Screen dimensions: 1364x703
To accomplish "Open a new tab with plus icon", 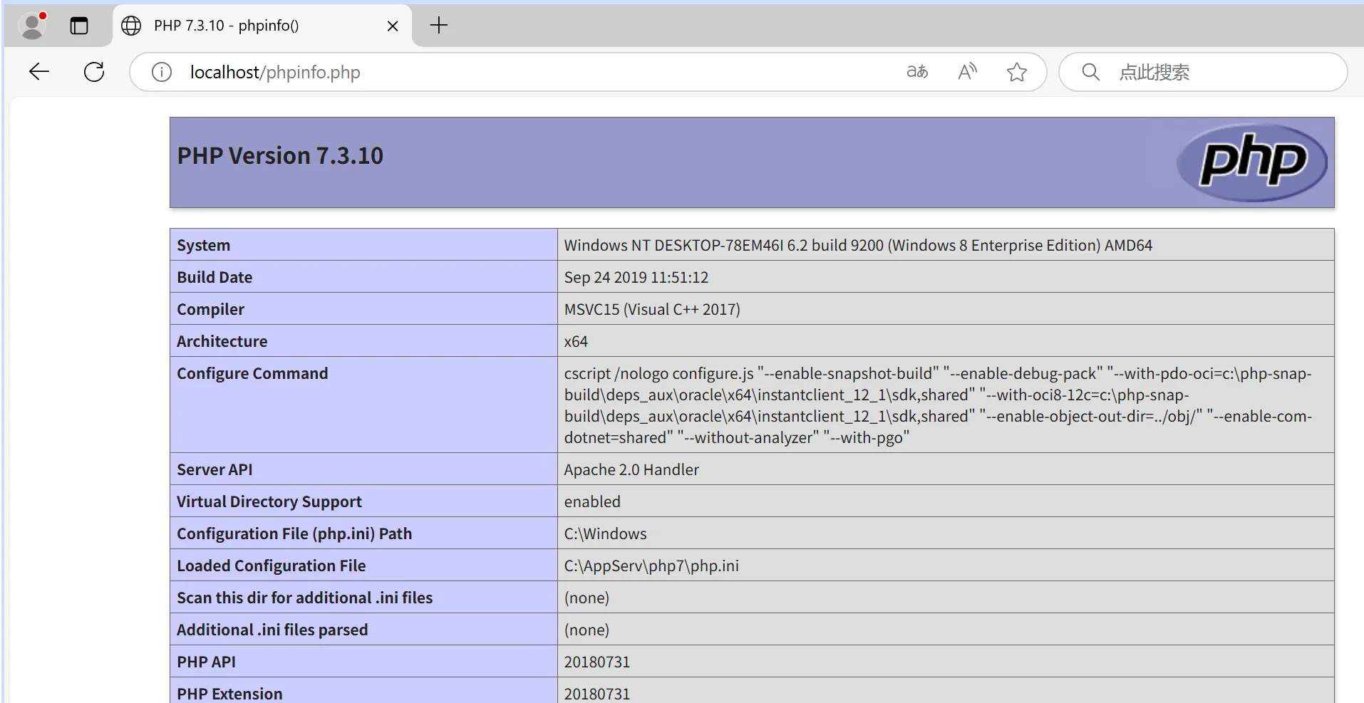I will pos(439,26).
